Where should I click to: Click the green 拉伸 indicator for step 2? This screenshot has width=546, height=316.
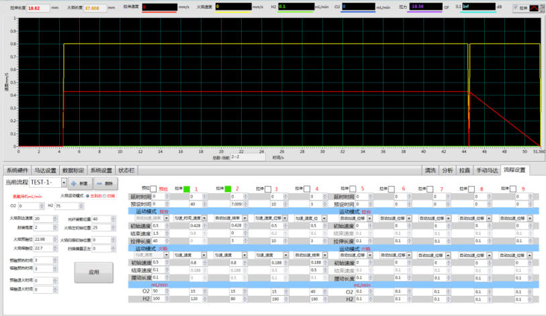(228, 189)
